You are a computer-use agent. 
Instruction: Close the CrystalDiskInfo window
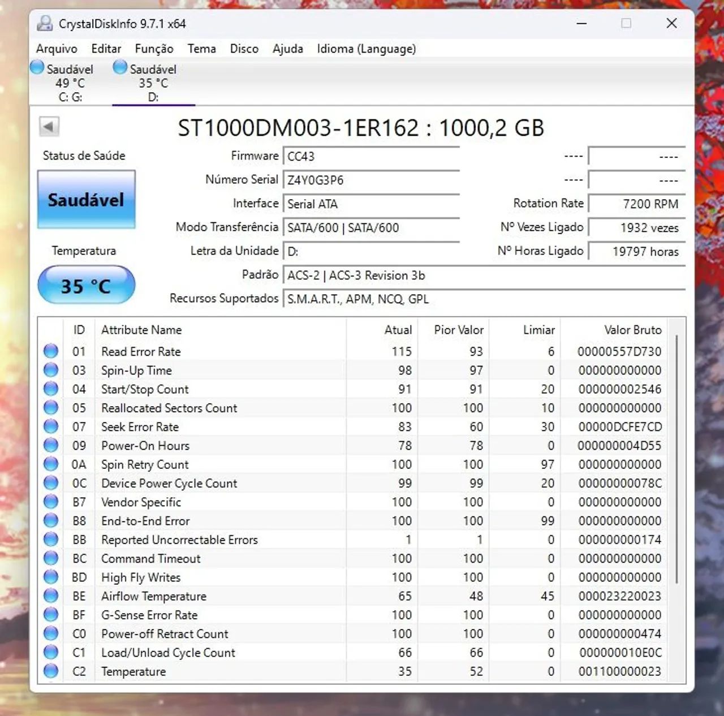click(671, 23)
